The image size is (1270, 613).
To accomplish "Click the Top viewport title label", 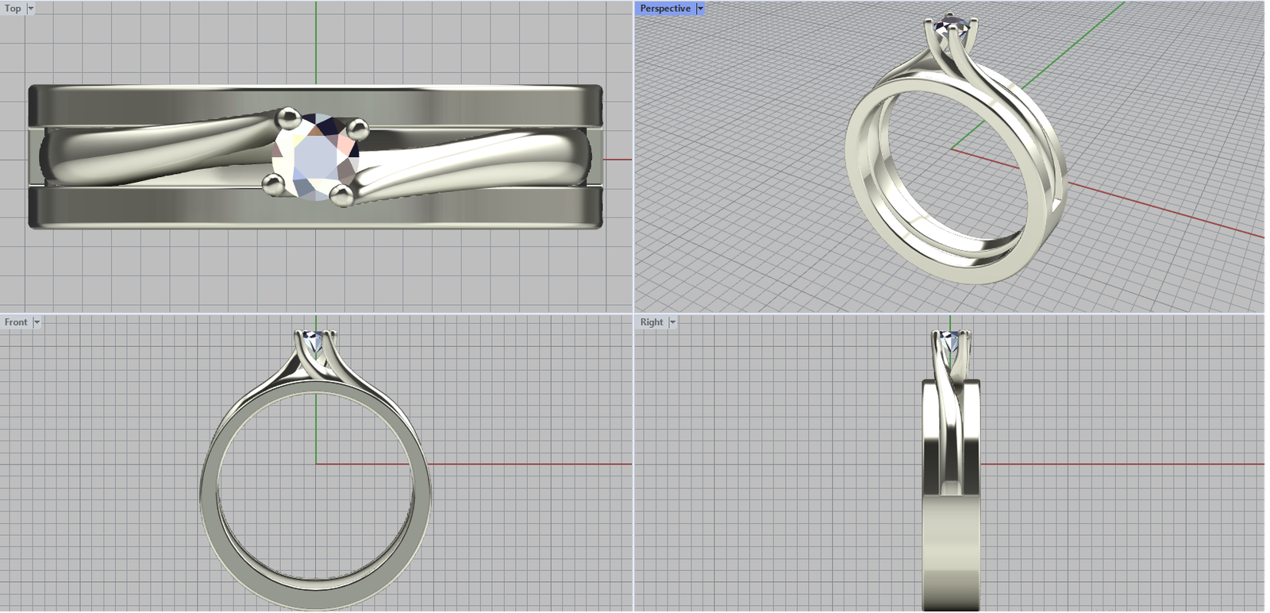I will [x=13, y=9].
